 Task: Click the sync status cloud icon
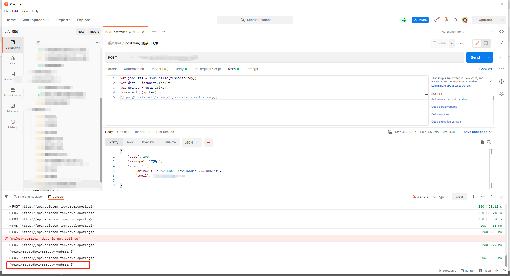point(403,20)
